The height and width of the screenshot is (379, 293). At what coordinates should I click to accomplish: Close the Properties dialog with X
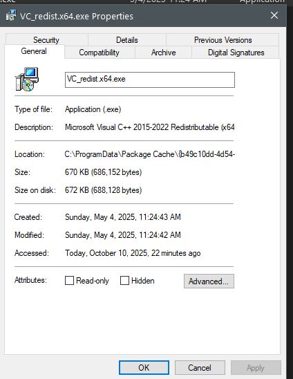pyautogui.click(x=274, y=15)
